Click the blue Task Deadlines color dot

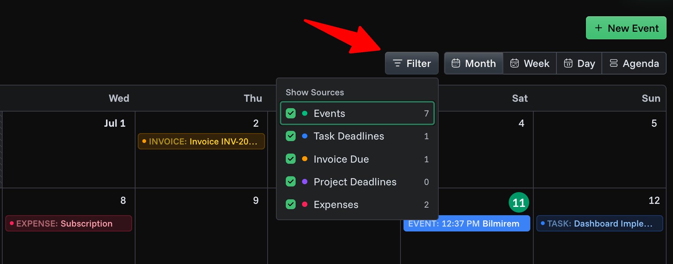click(x=305, y=136)
